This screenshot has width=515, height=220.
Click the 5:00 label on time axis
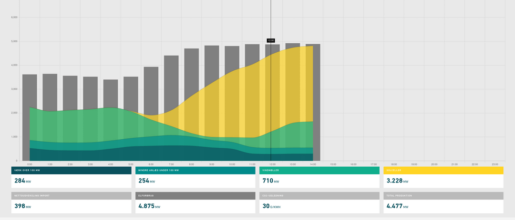point(131,164)
